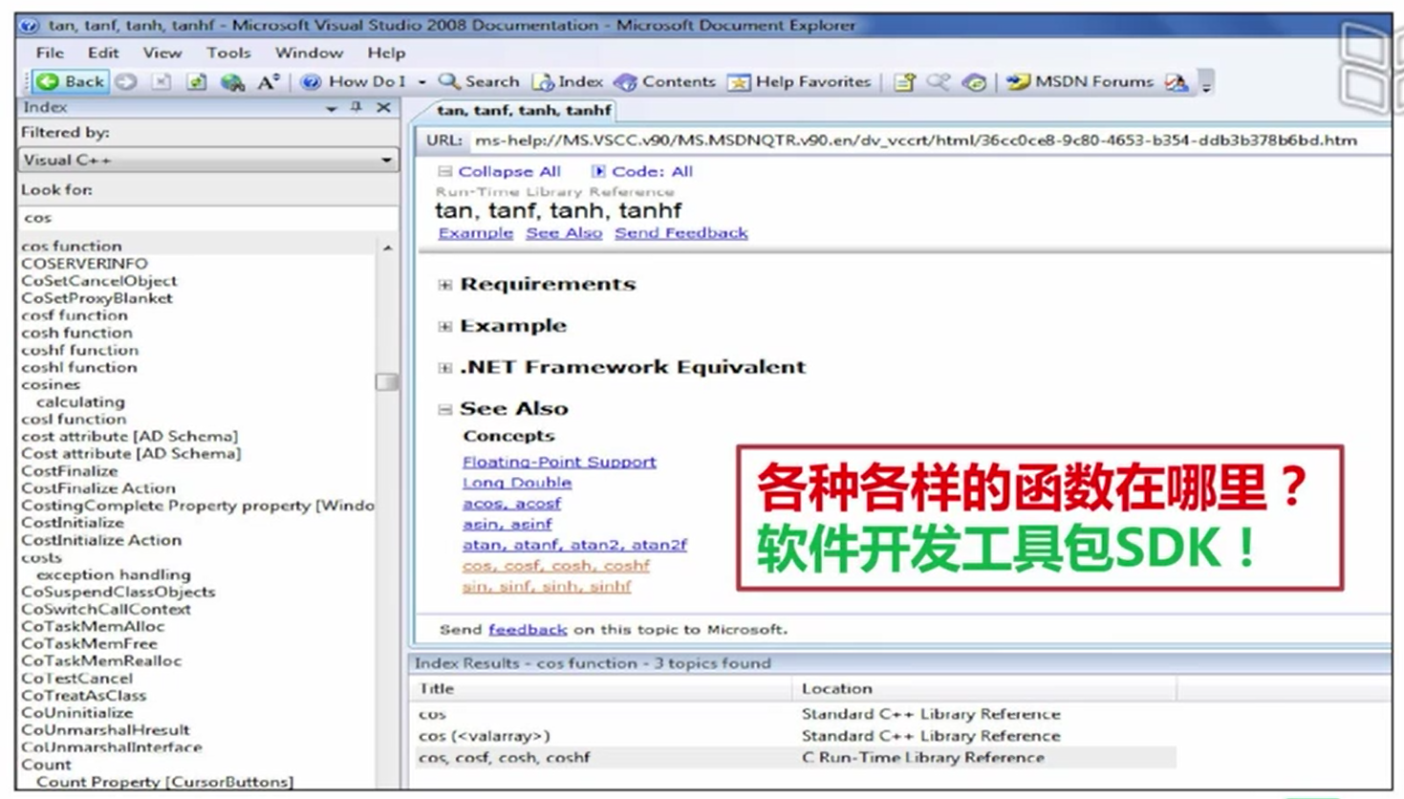
Task: Toggle auto-hide pin on Index panel
Action: (x=356, y=107)
